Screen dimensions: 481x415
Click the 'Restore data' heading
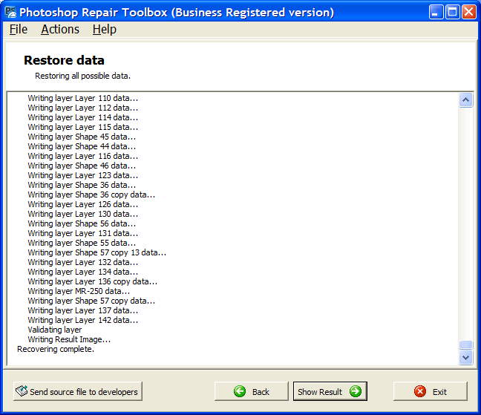click(64, 60)
